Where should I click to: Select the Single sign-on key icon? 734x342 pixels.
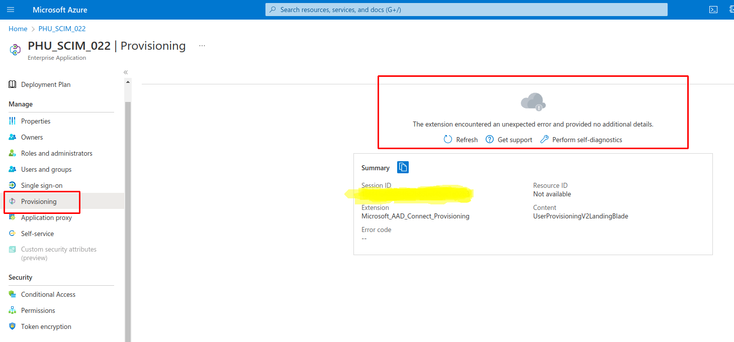12,185
